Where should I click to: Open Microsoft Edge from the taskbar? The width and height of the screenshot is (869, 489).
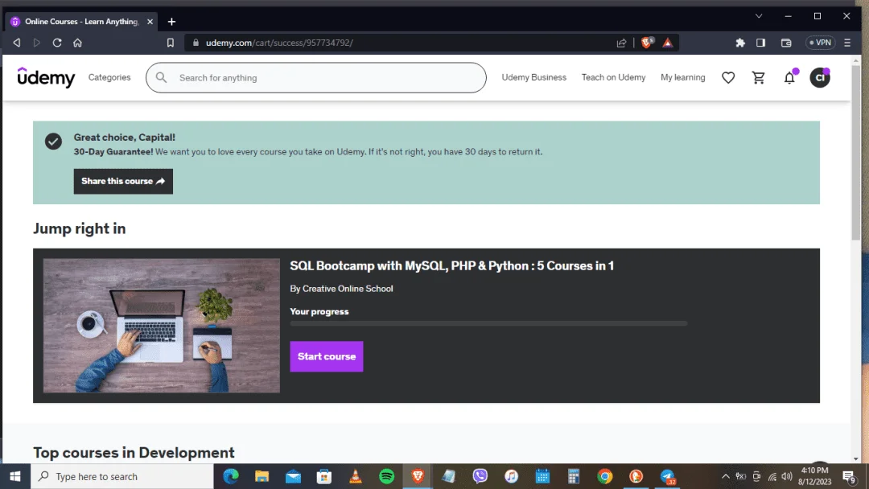(231, 476)
